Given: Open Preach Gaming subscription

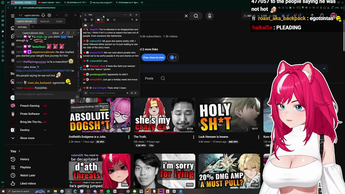Looking at the screenshot, I should (x=30, y=106).
